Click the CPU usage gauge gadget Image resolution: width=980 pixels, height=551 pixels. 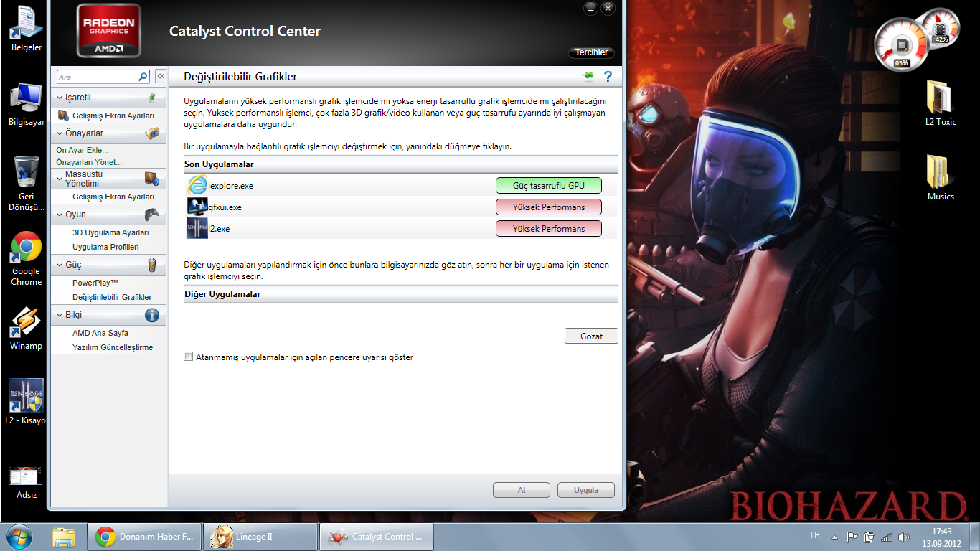click(x=900, y=45)
